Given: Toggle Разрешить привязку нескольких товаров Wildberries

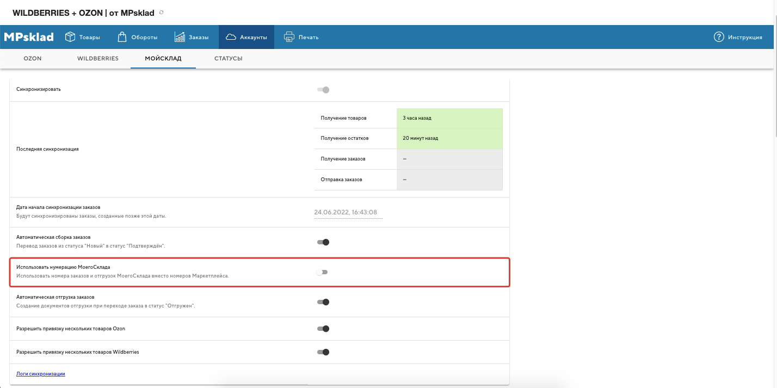Looking at the screenshot, I should [x=323, y=352].
